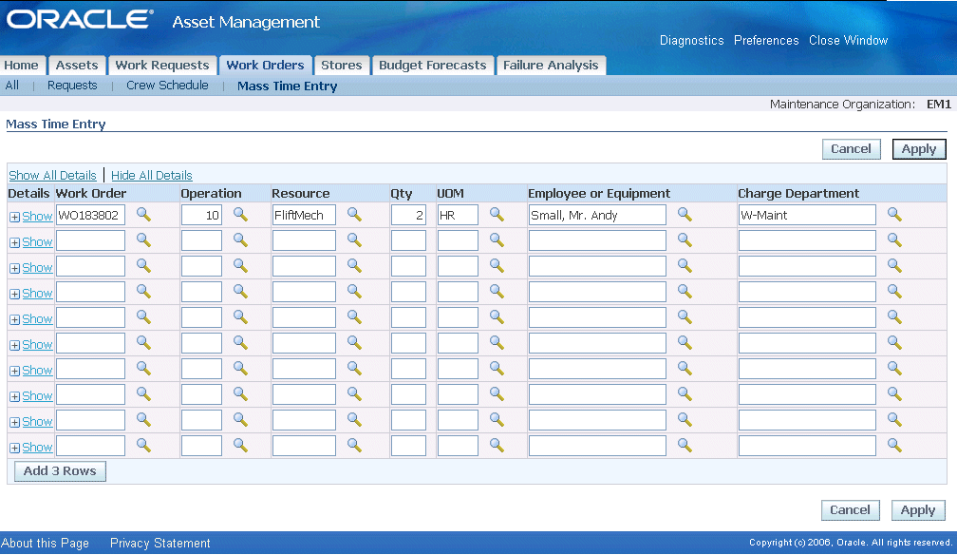
Task: Click Resource search icon beside FliftMech
Action: [355, 215]
